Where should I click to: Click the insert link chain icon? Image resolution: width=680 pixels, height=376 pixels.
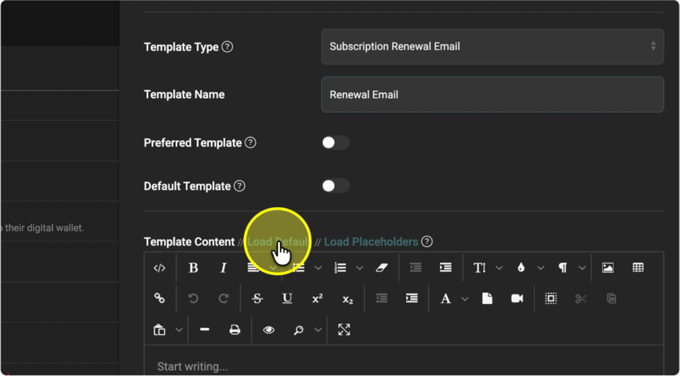click(x=160, y=298)
